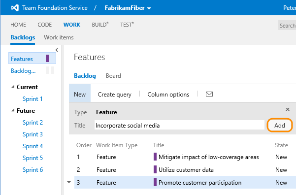The image size is (296, 195).
Task: Switch to the Backlogs tab
Action: tap(23, 37)
